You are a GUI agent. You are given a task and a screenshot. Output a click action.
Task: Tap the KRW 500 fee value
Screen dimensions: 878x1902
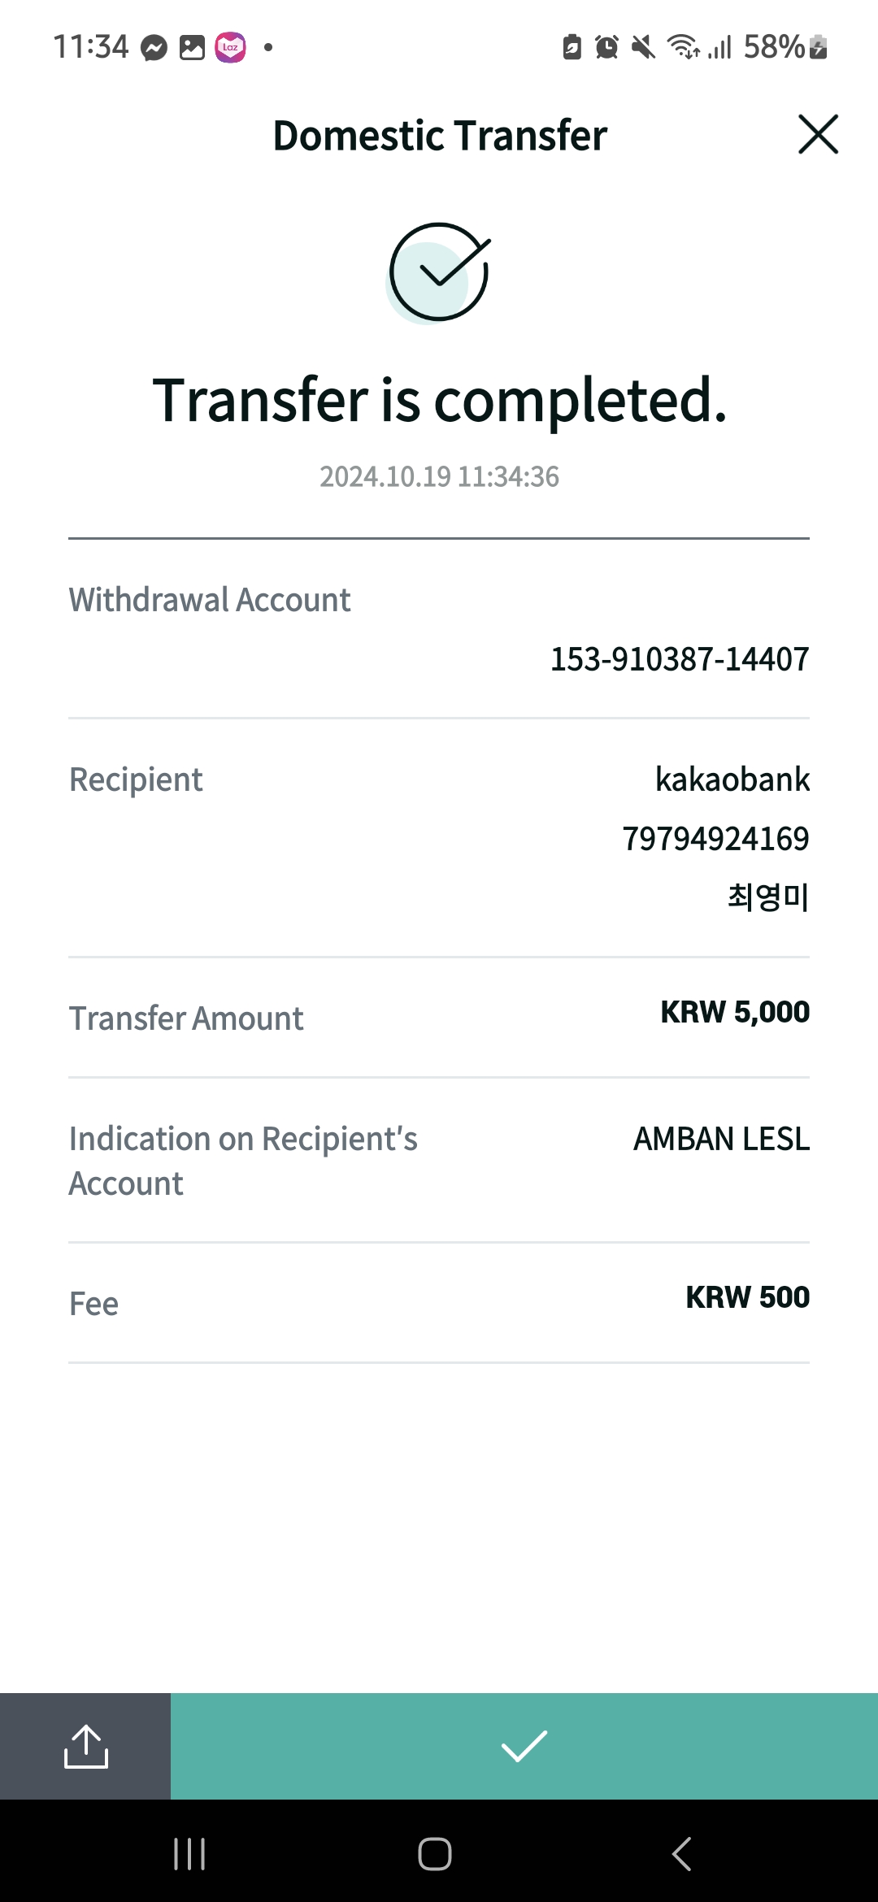tap(748, 1297)
